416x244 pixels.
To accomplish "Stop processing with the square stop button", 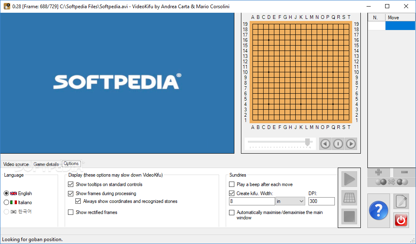I will click(349, 216).
